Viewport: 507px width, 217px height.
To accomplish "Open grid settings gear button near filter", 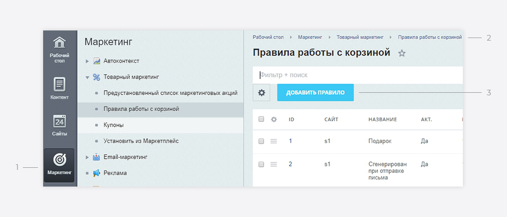I will click(x=261, y=93).
